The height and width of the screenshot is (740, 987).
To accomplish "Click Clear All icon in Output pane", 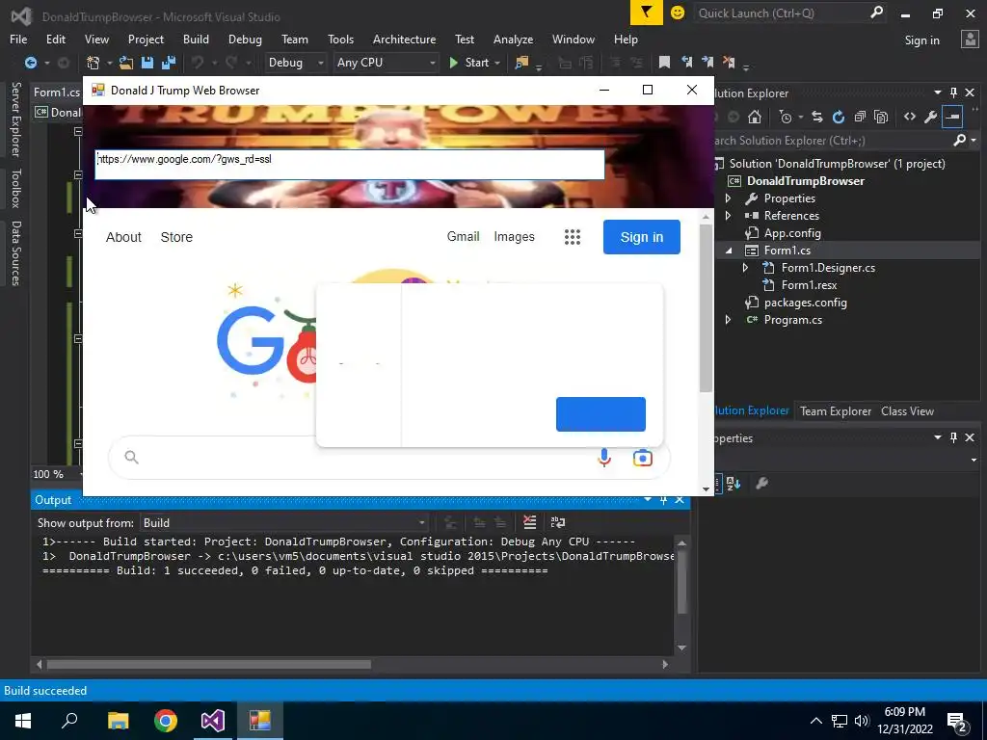I will click(x=530, y=522).
